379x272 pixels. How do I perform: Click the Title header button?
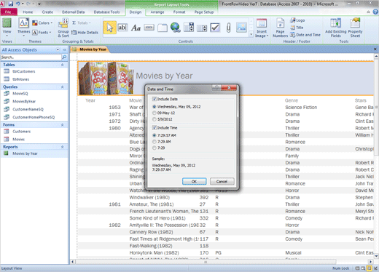297,28
